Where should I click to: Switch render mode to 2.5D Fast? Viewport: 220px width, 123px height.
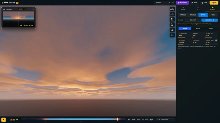(193, 20)
